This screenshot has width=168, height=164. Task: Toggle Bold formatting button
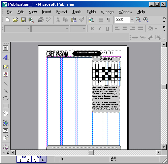click(x=92, y=29)
